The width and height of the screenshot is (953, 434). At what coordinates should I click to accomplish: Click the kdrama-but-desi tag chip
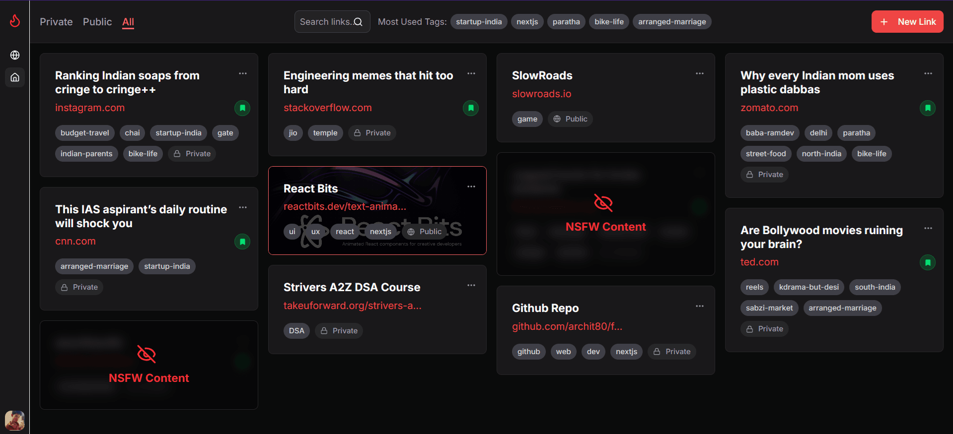click(x=808, y=287)
